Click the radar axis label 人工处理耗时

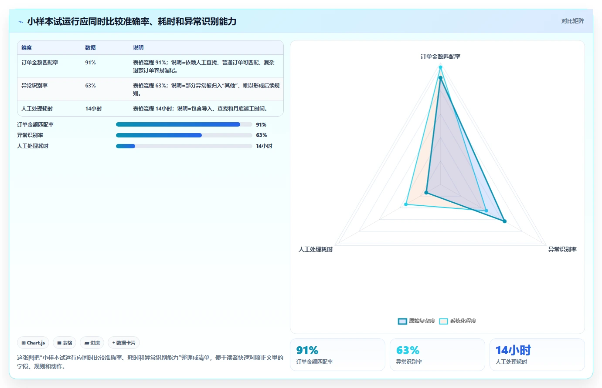(316, 249)
